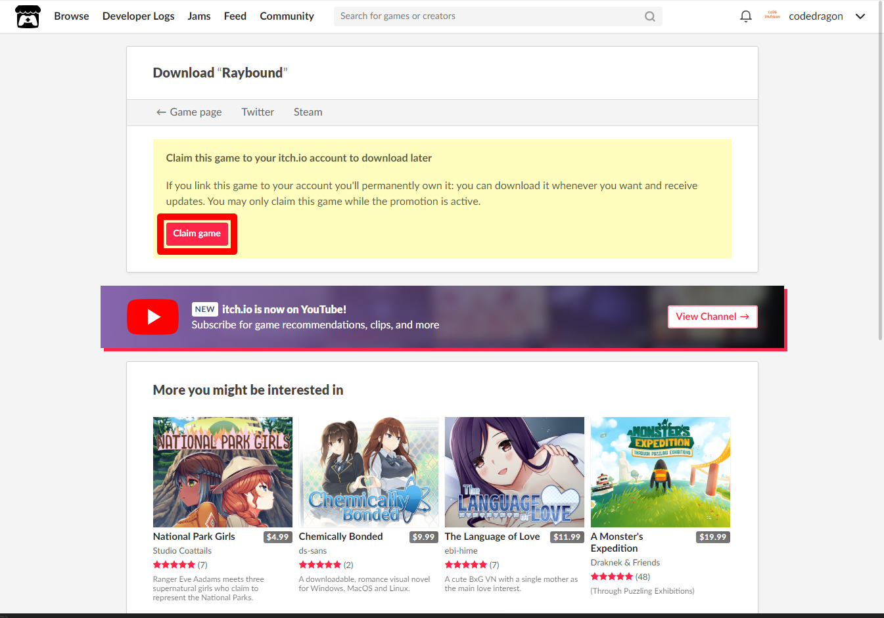Click the Chemically Bonded title

click(x=340, y=537)
